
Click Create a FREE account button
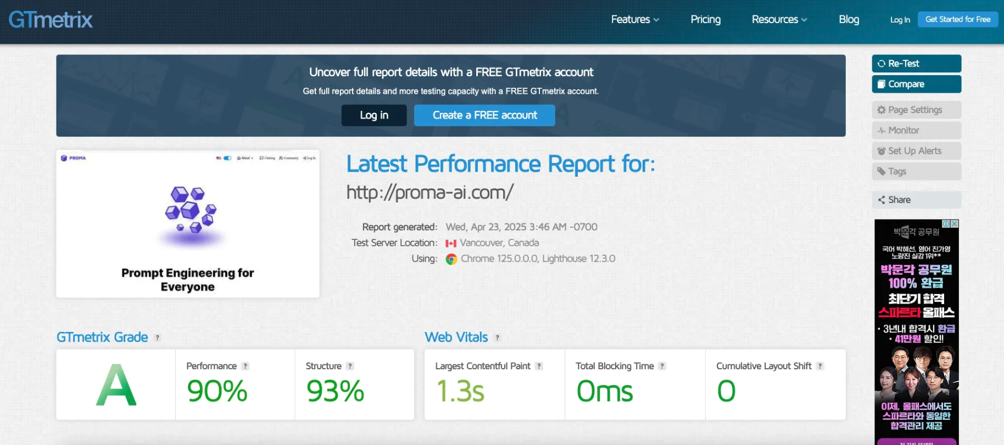tap(484, 115)
